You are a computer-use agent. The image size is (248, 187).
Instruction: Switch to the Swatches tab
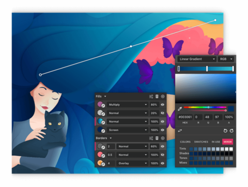[201, 142]
